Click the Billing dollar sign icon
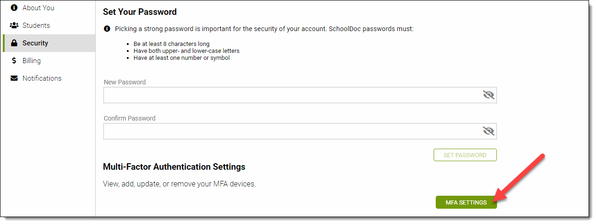The width and height of the screenshot is (596, 224). [14, 61]
